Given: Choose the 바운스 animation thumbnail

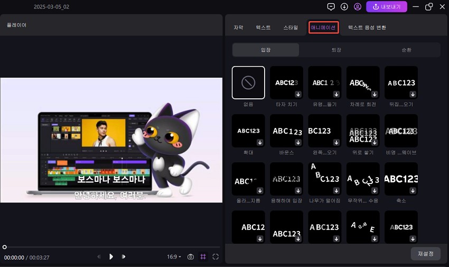Looking at the screenshot, I should tap(286, 131).
